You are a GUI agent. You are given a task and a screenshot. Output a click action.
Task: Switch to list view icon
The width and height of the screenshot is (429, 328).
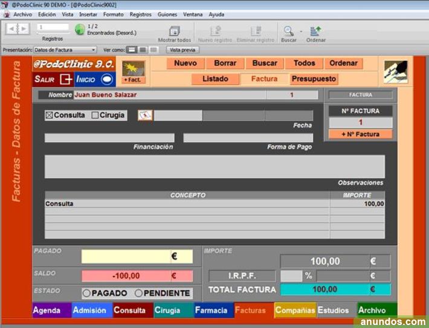click(x=143, y=50)
